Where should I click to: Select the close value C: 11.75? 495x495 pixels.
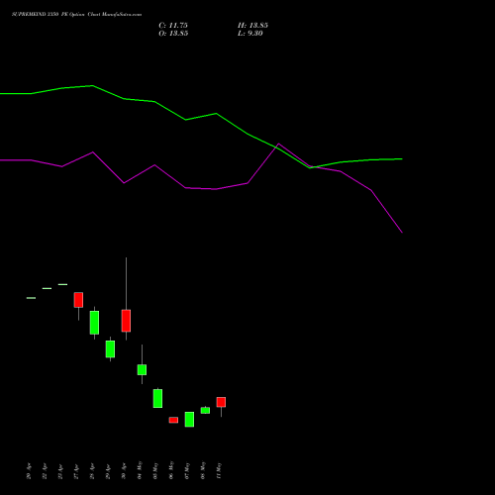tap(173, 26)
